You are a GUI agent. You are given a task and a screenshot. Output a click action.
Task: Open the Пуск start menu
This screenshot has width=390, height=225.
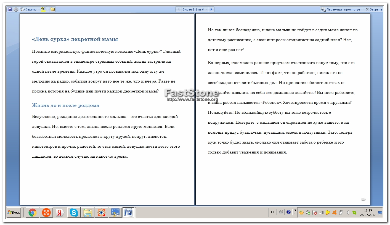coord(14,213)
